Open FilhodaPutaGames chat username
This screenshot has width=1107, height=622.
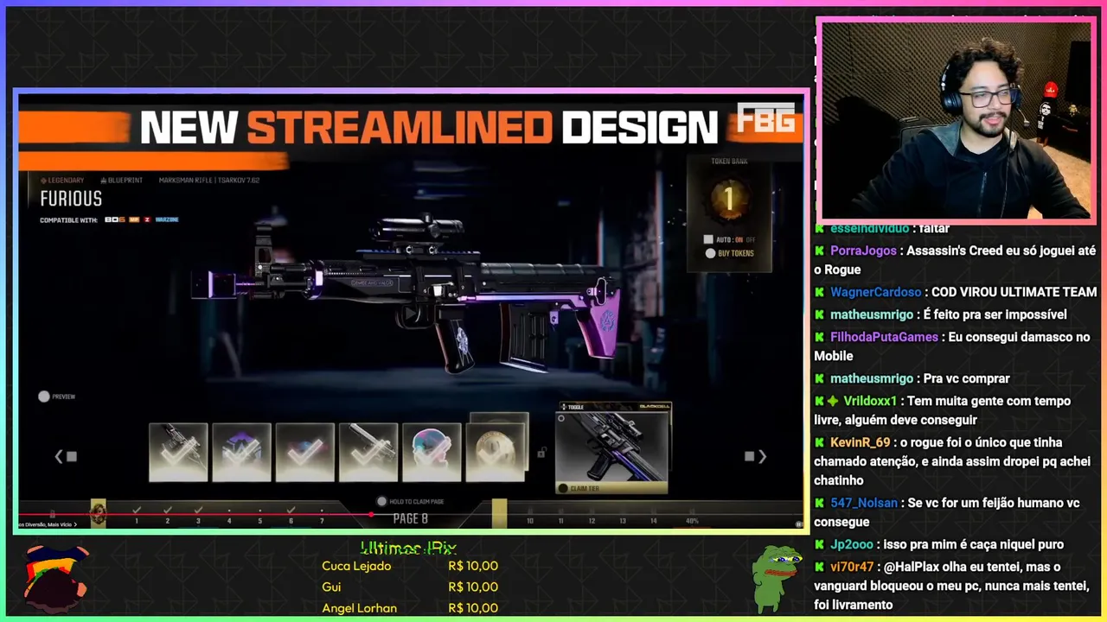[884, 337]
